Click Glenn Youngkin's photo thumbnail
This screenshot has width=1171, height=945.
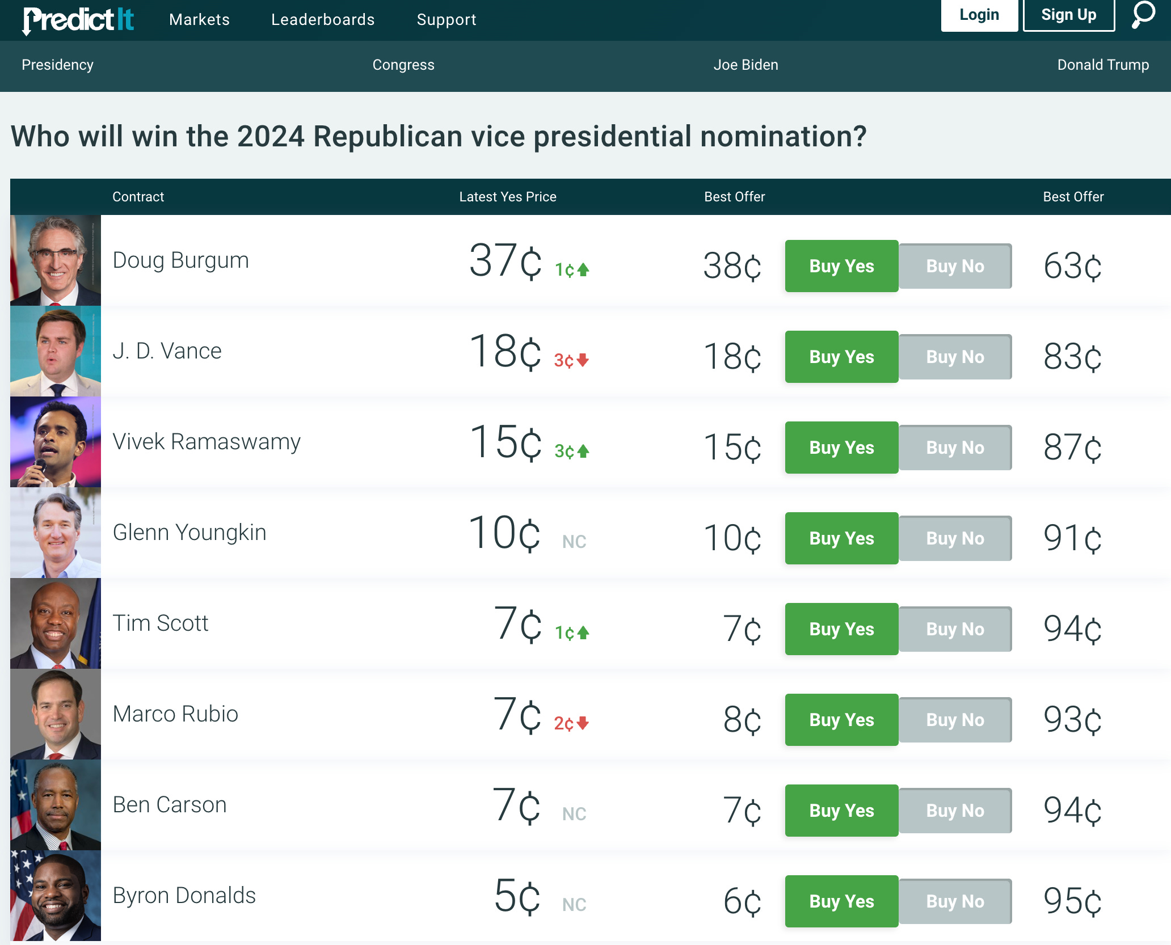(56, 533)
